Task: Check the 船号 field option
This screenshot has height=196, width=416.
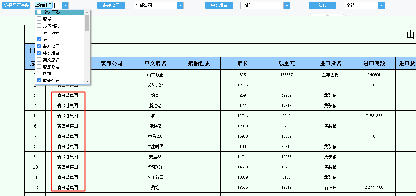Action: (x=39, y=19)
